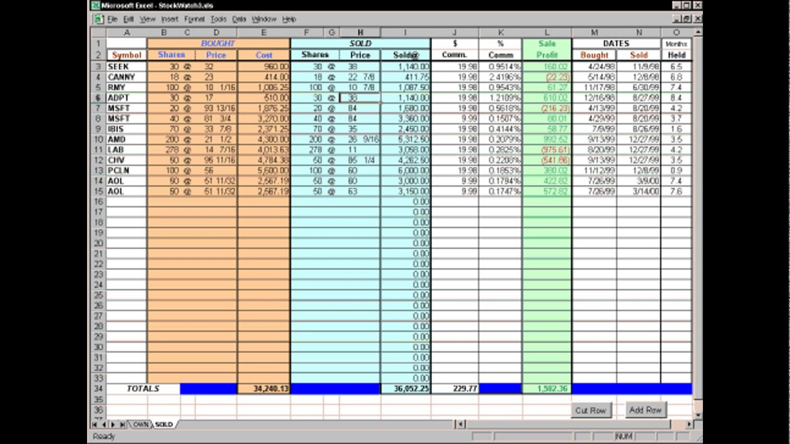The height and width of the screenshot is (444, 790).
Task: Select column H header
Action: click(360, 33)
